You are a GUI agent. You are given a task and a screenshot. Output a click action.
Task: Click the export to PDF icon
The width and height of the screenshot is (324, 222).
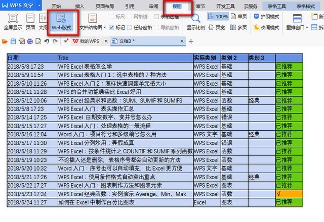(21, 41)
